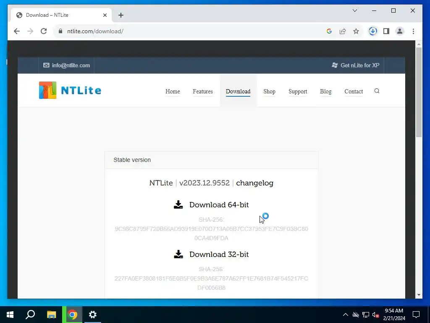Open the Shop menu item
430x323 pixels.
(269, 91)
